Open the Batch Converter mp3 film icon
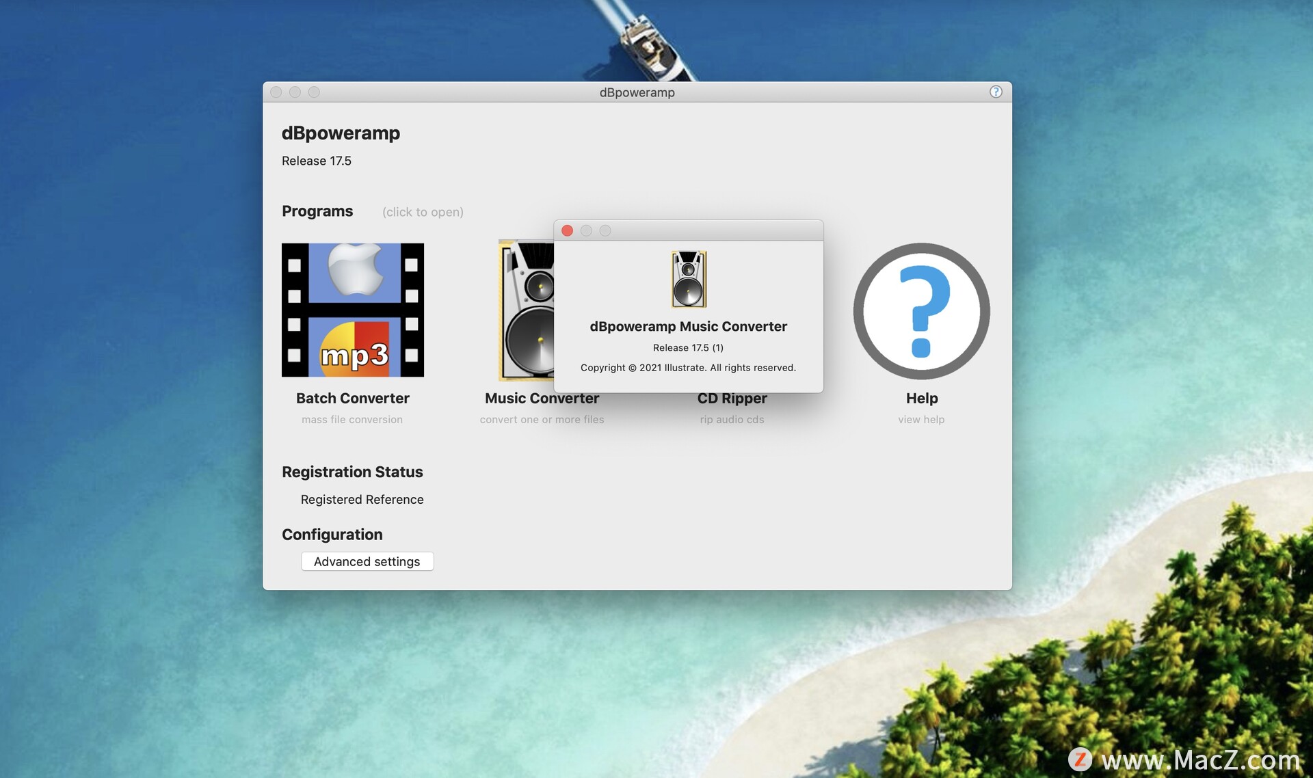The width and height of the screenshot is (1313, 778). coord(353,310)
